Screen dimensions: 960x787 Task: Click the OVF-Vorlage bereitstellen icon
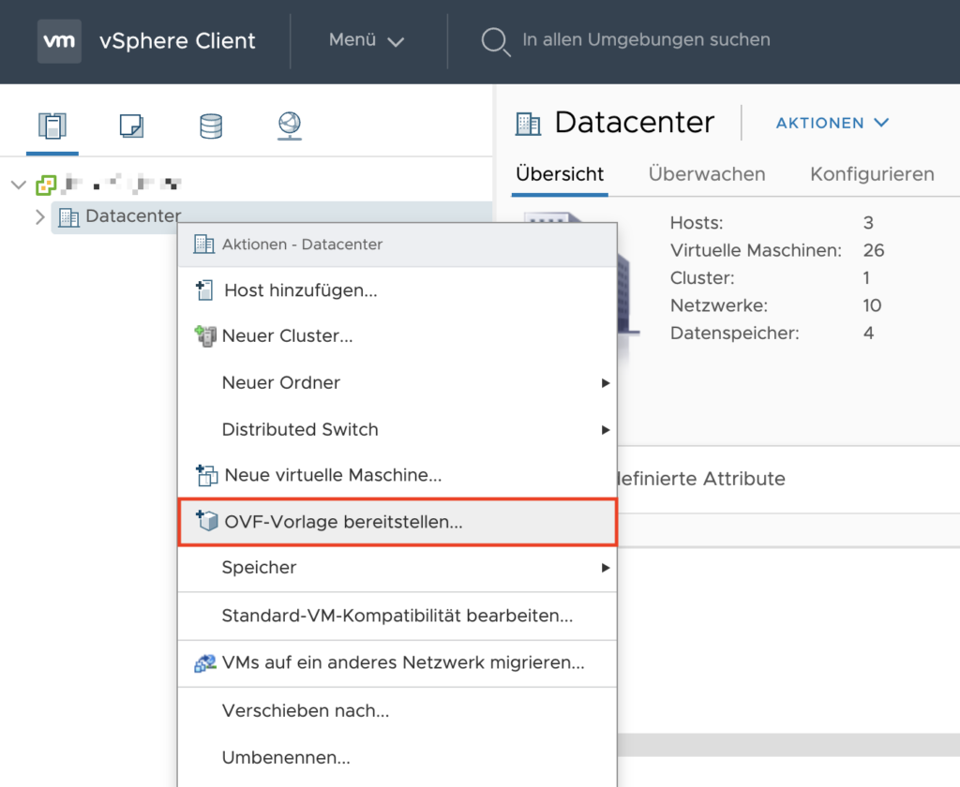207,521
